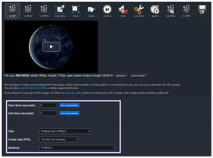This screenshot has height=158, width=213.
Task: Open the "to APNG" converter
Action: [44, 11]
